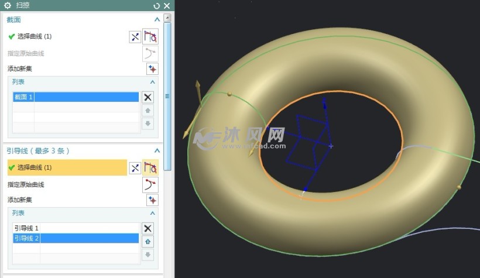Image resolution: width=480 pixels, height=278 pixels.
Task: Select the 截面 1 list row
Action: coord(76,97)
